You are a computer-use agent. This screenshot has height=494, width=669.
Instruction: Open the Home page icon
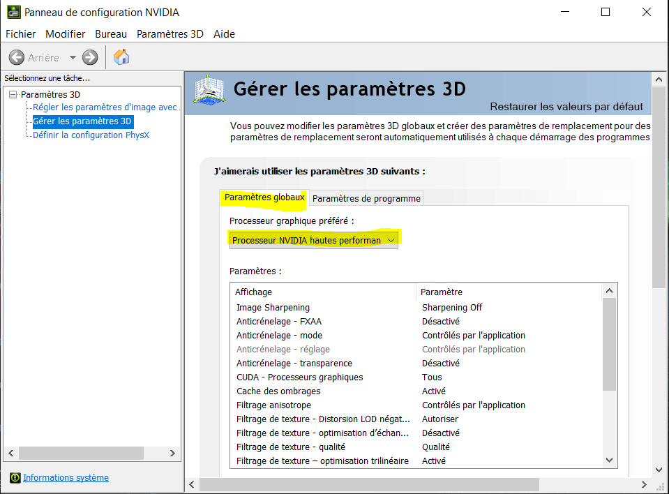click(121, 57)
